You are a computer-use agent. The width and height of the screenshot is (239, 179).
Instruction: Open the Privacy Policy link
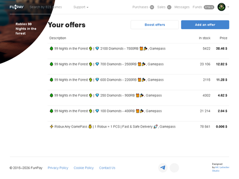pyautogui.click(x=58, y=168)
